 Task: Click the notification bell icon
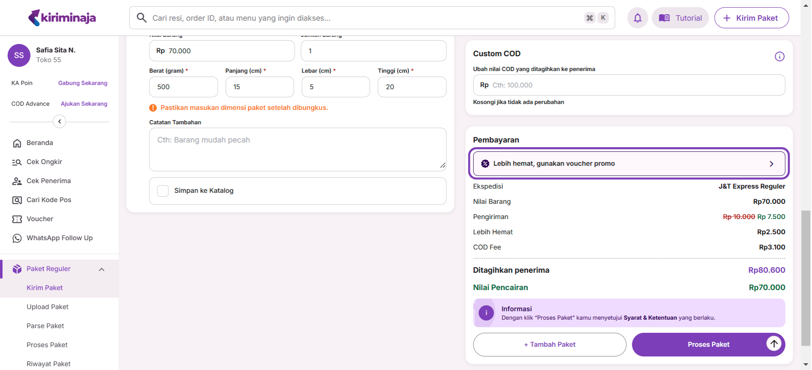637,18
